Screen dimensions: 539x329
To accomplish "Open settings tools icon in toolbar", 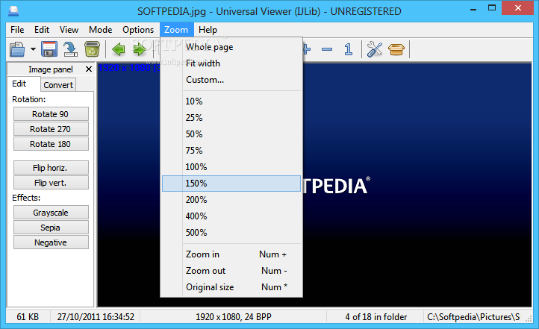I will [x=375, y=49].
